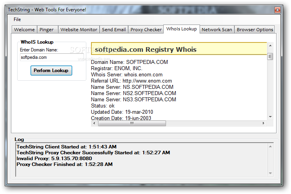Click Name Server: NS2.SOFTPEDIA.COM line
This screenshot has width=291, height=194.
(x=134, y=93)
